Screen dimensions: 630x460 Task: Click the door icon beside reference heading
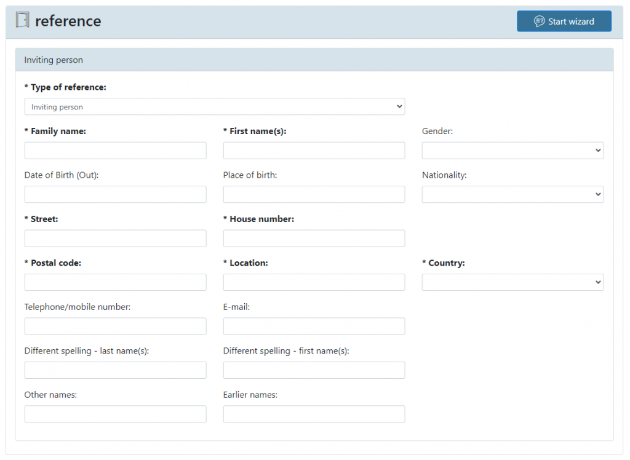click(22, 20)
